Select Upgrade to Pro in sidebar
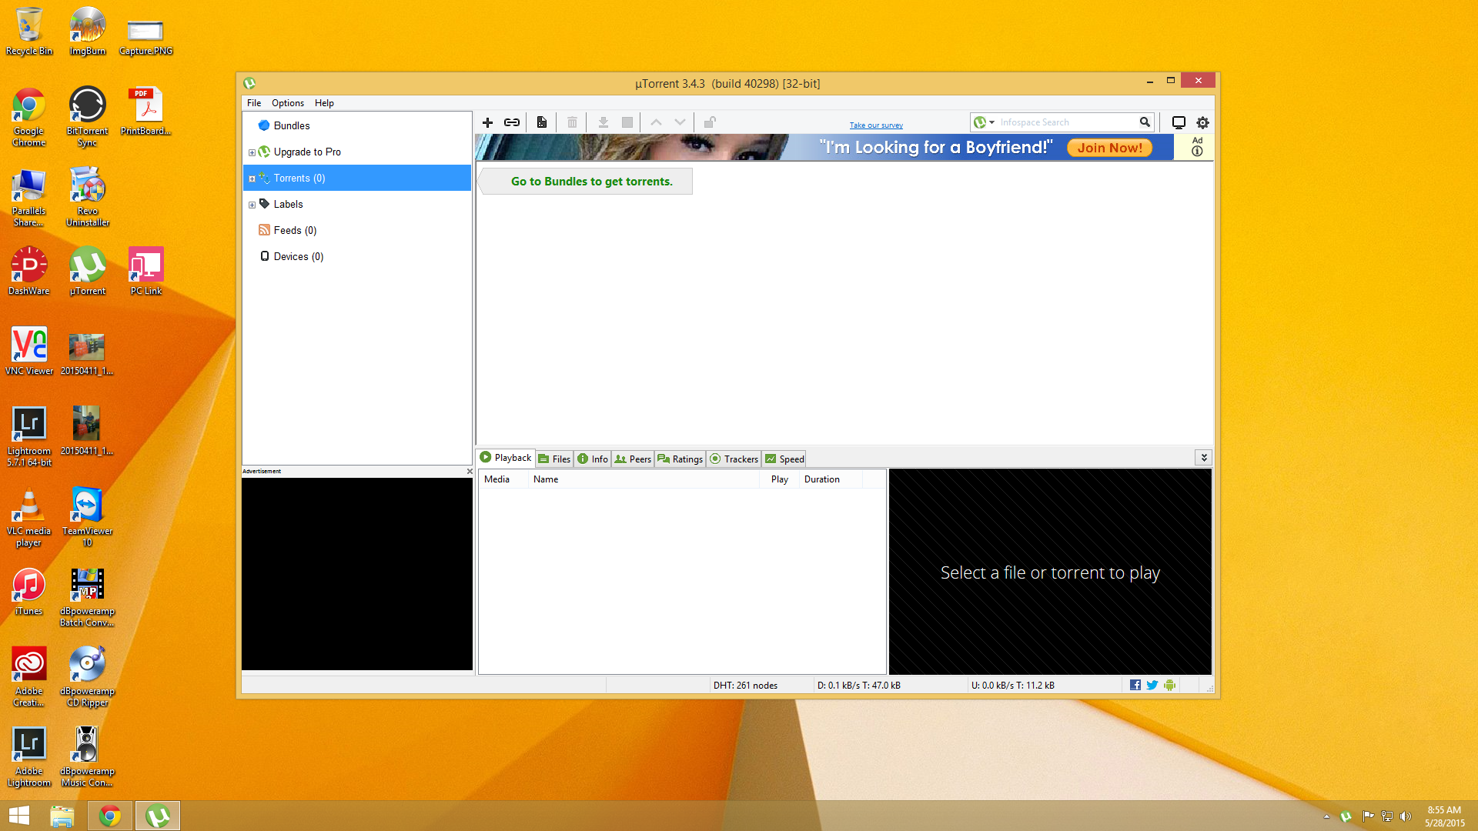 (357, 152)
